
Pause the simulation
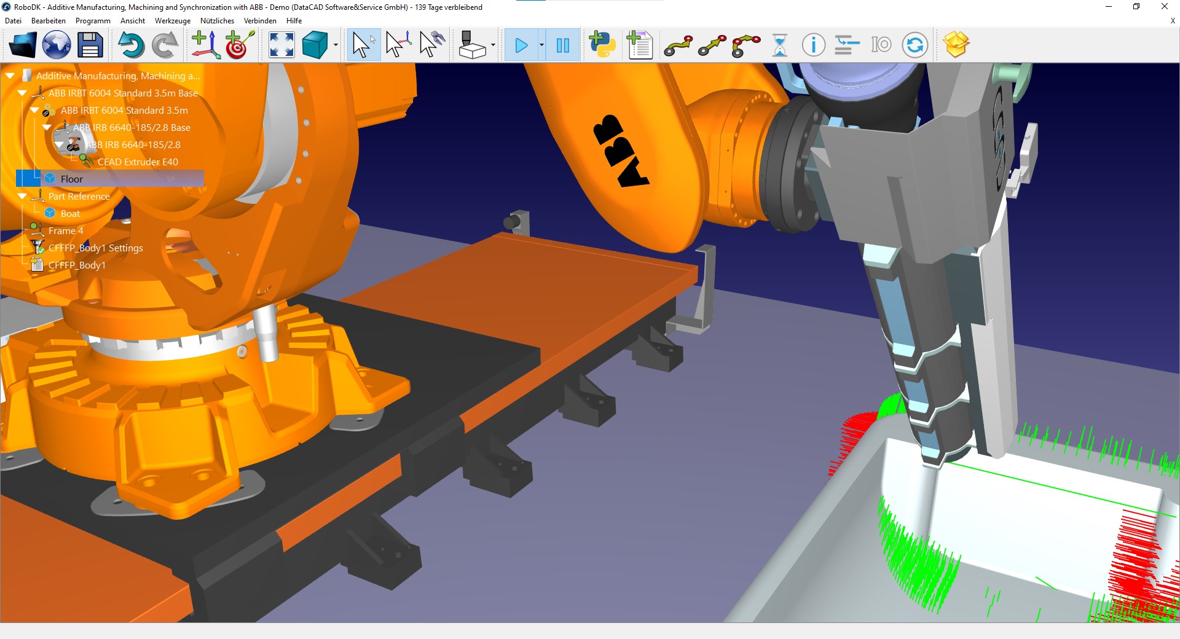coord(562,45)
